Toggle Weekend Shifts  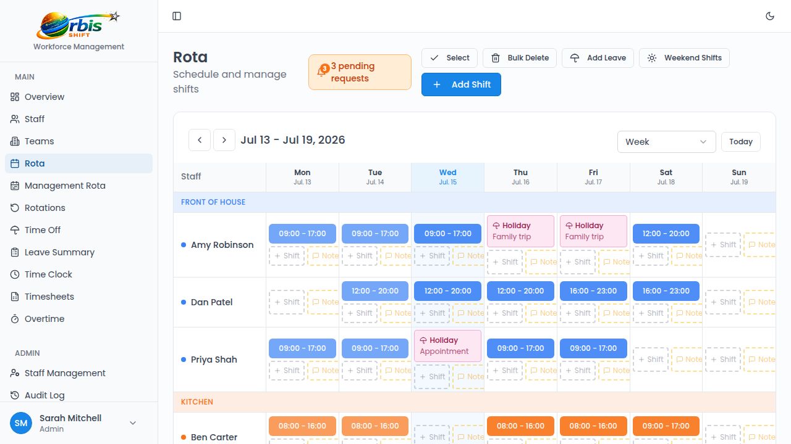coord(684,58)
